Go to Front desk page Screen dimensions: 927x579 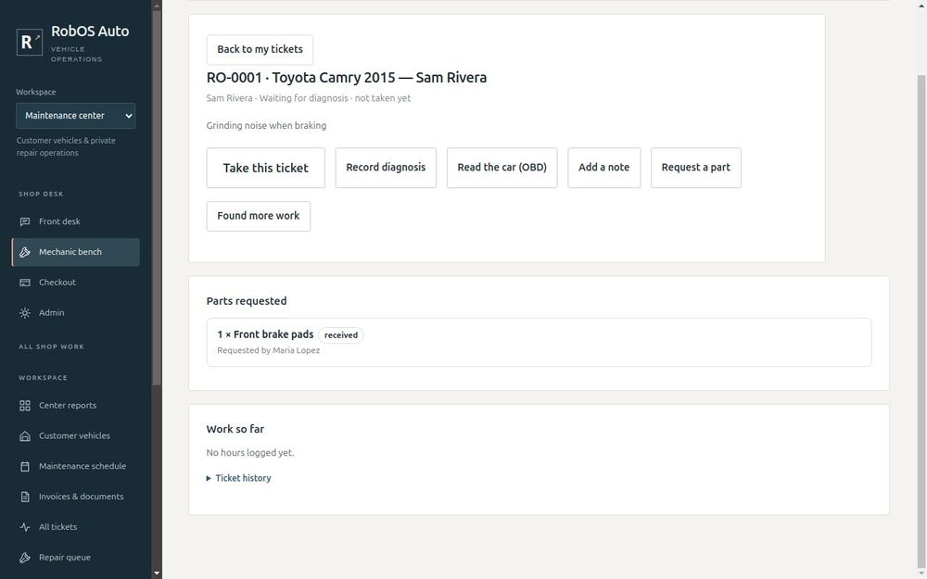[76, 221]
